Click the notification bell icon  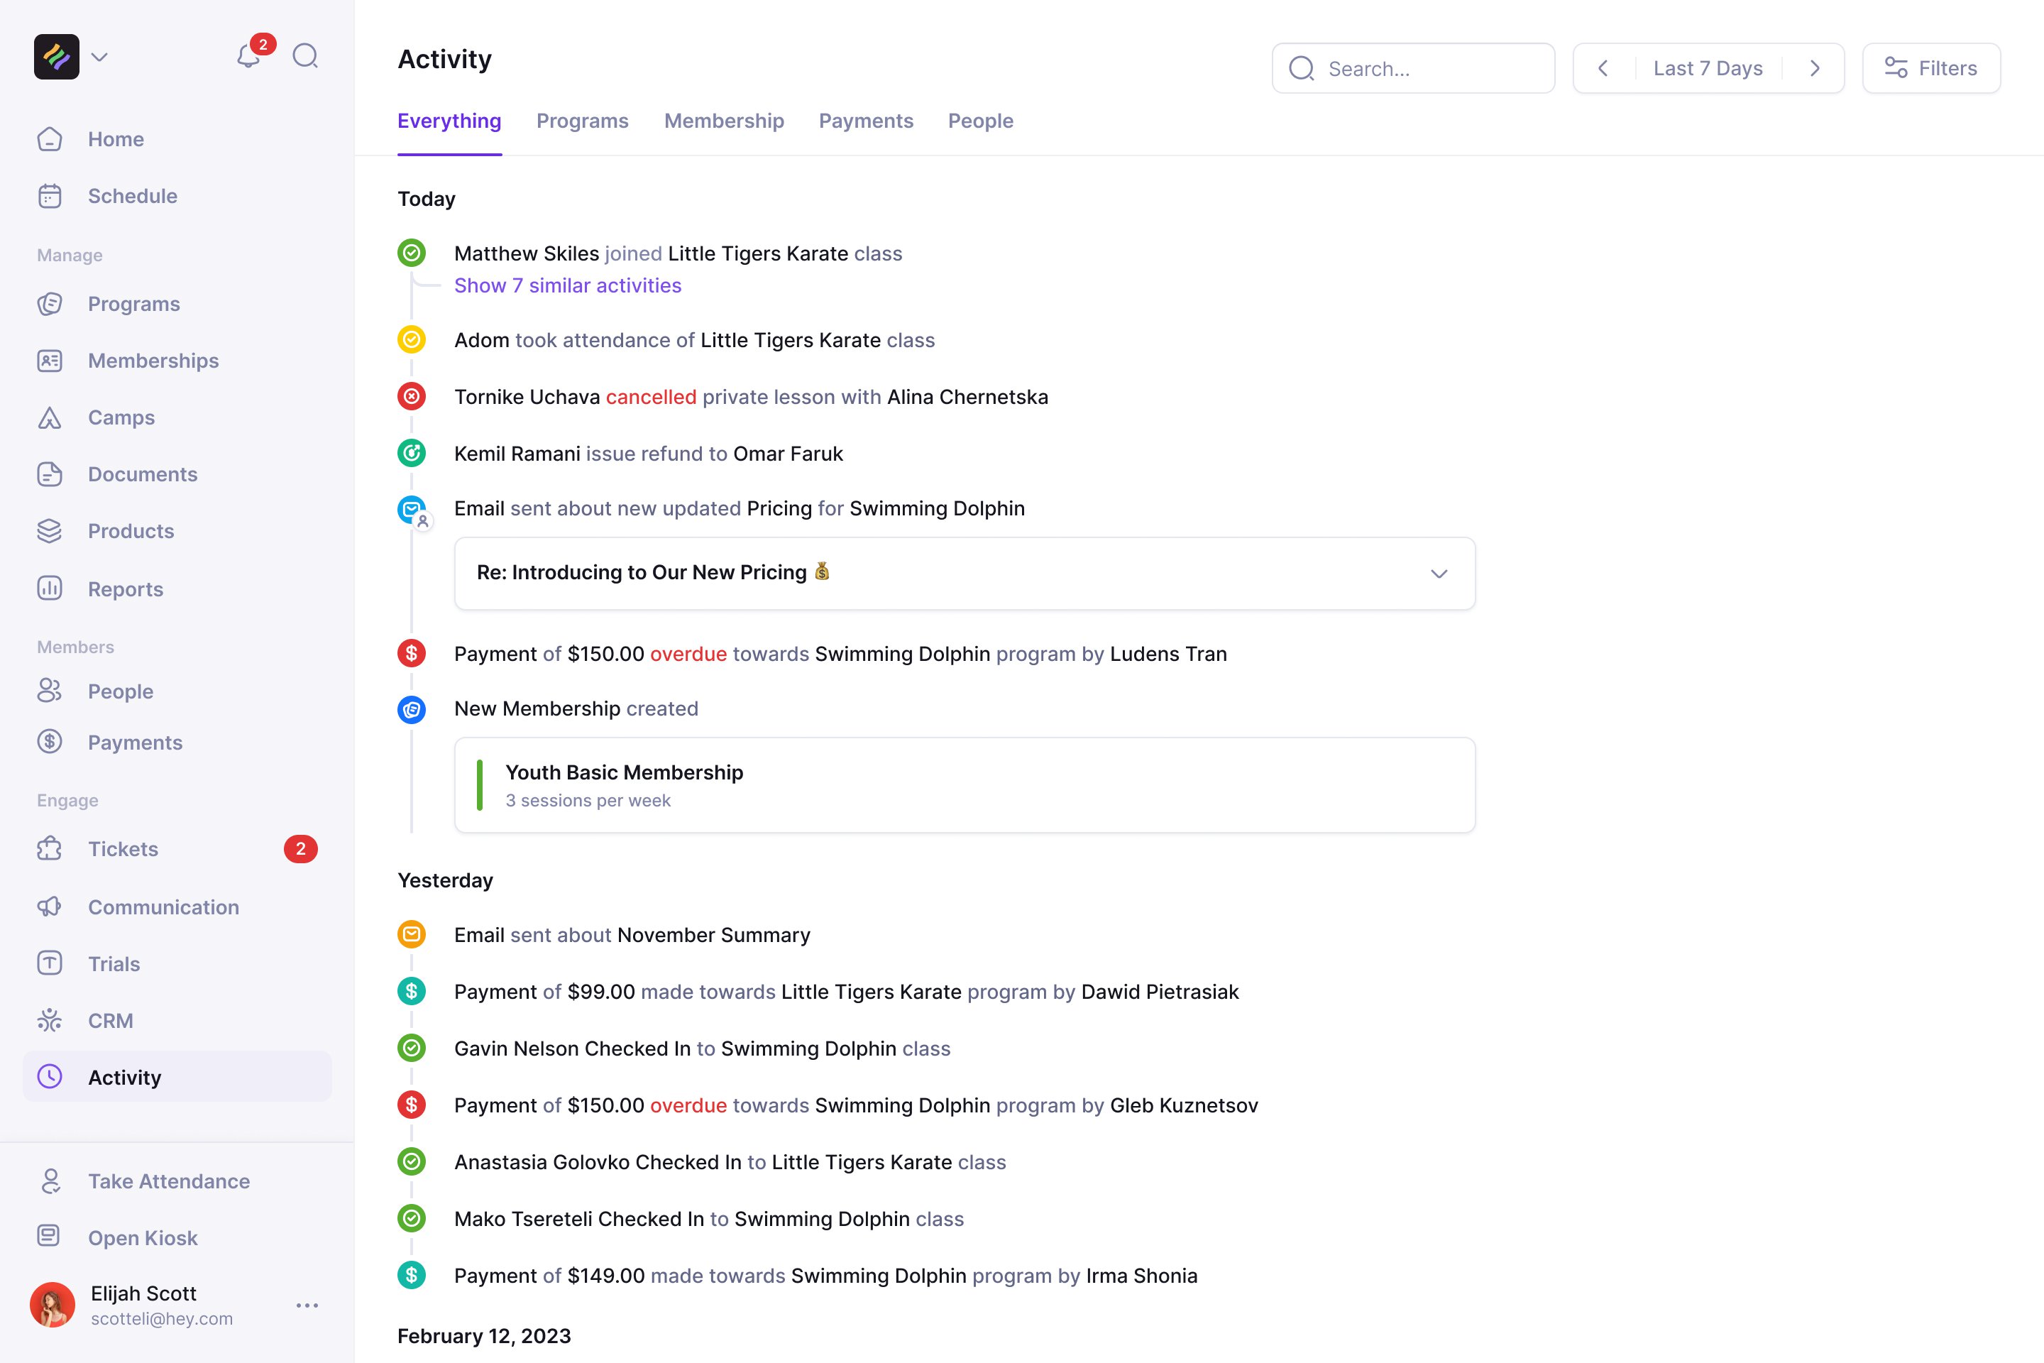tap(248, 57)
